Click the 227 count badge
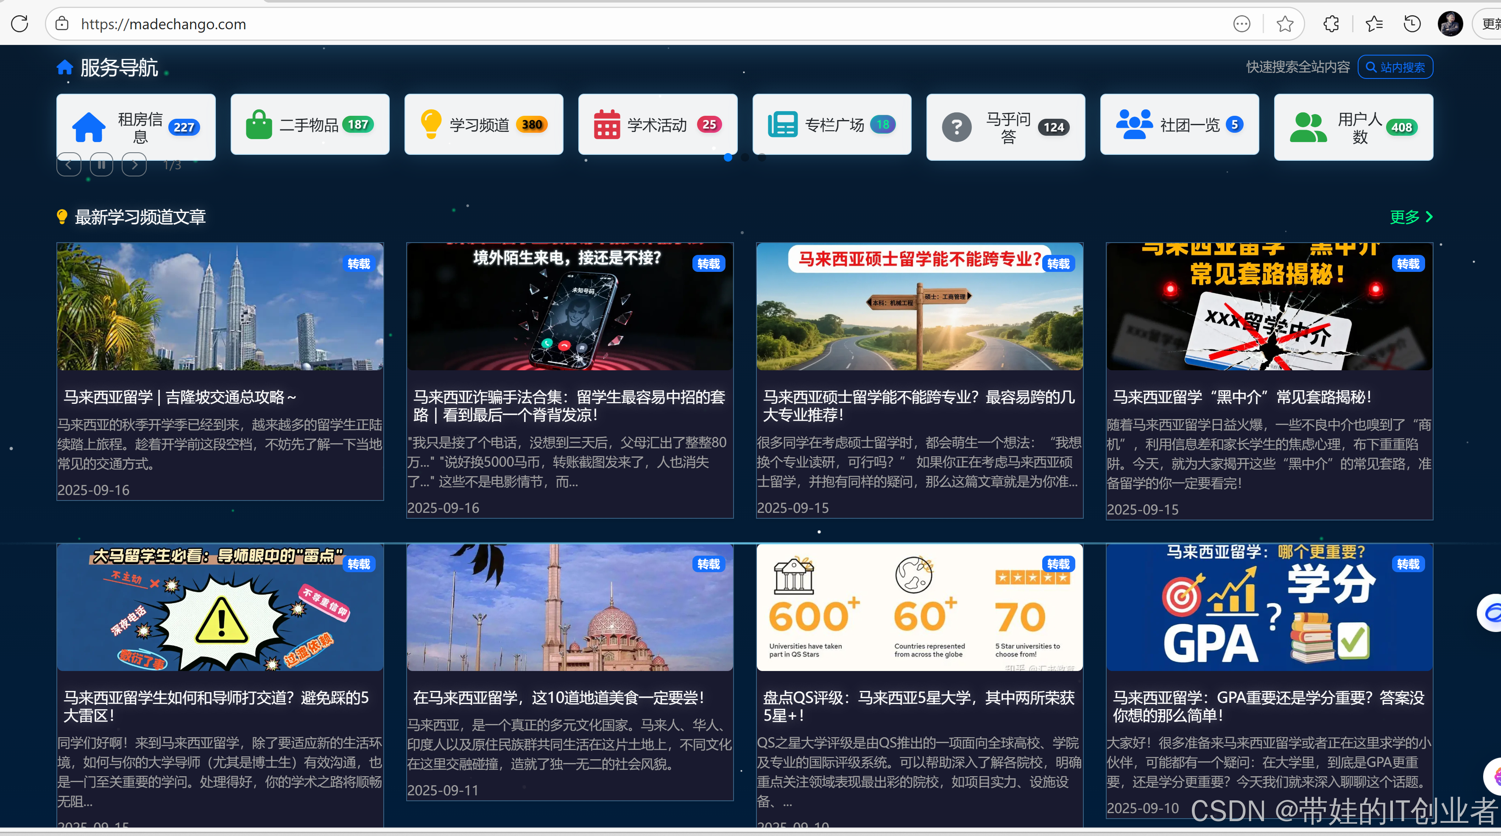1501x836 pixels. tap(184, 127)
